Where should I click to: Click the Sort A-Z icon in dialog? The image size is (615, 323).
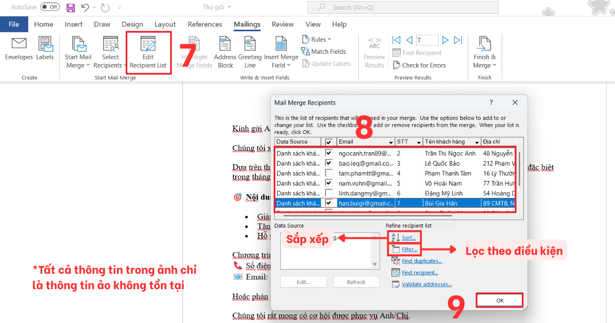tap(395, 237)
